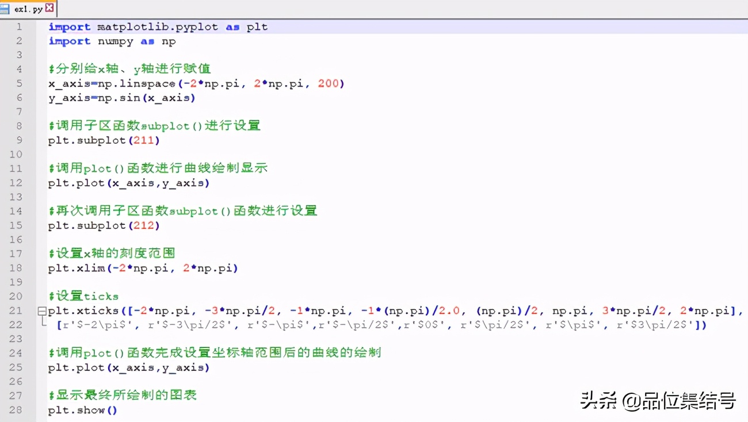This screenshot has width=748, height=422.
Task: Click the comment '#分别给x轴、y轴进行赋值'
Action: pos(130,69)
